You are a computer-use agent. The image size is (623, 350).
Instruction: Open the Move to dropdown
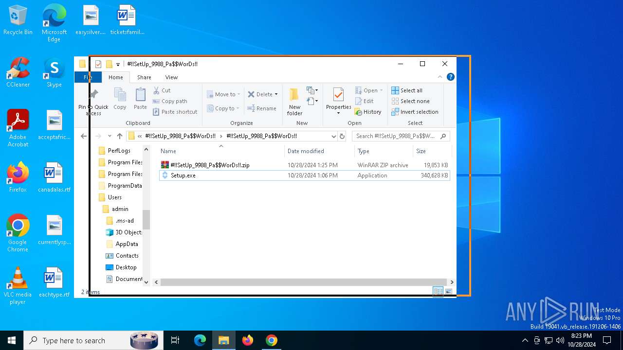[223, 94]
